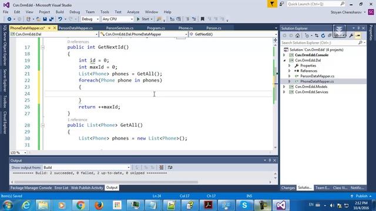The width and height of the screenshot is (376, 211).
Task: Switch to the Team Explorer bottom tab
Action: 323,188
